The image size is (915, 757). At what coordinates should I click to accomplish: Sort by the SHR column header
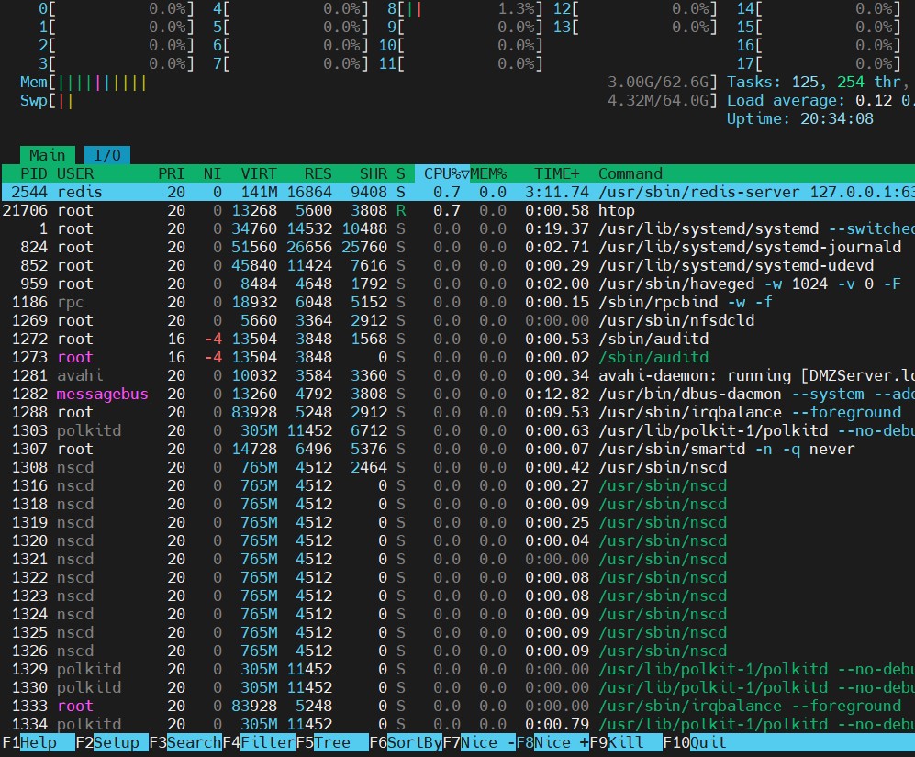tap(374, 173)
